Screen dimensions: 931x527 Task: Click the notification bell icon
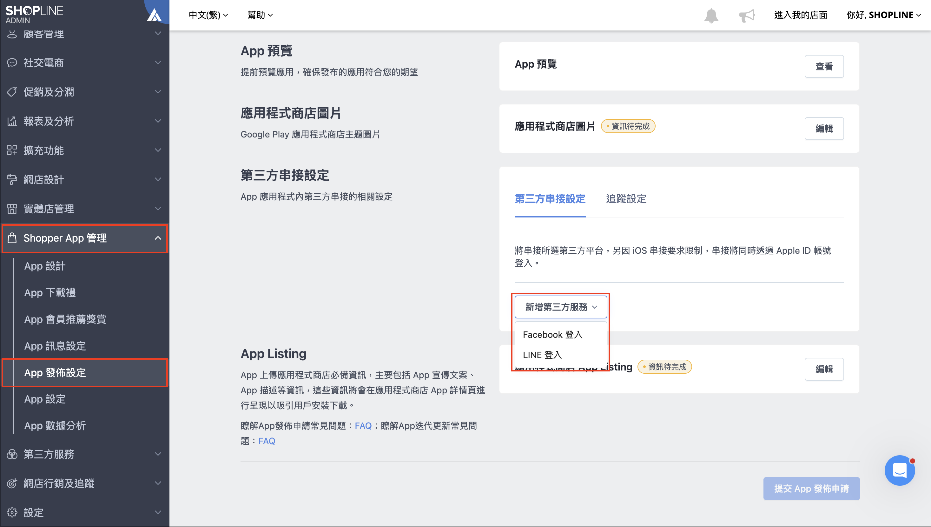711,16
